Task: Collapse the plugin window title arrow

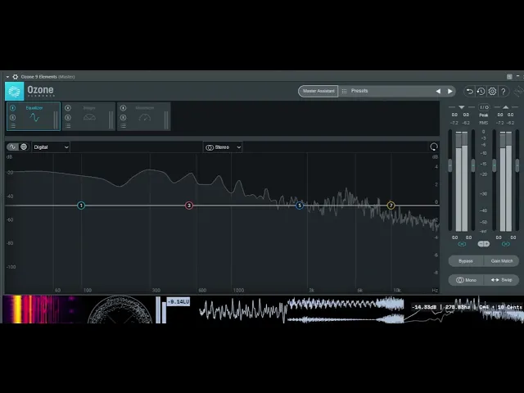Action: 7,77
